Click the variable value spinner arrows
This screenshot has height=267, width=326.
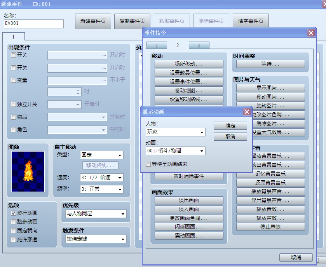[x=78, y=92]
